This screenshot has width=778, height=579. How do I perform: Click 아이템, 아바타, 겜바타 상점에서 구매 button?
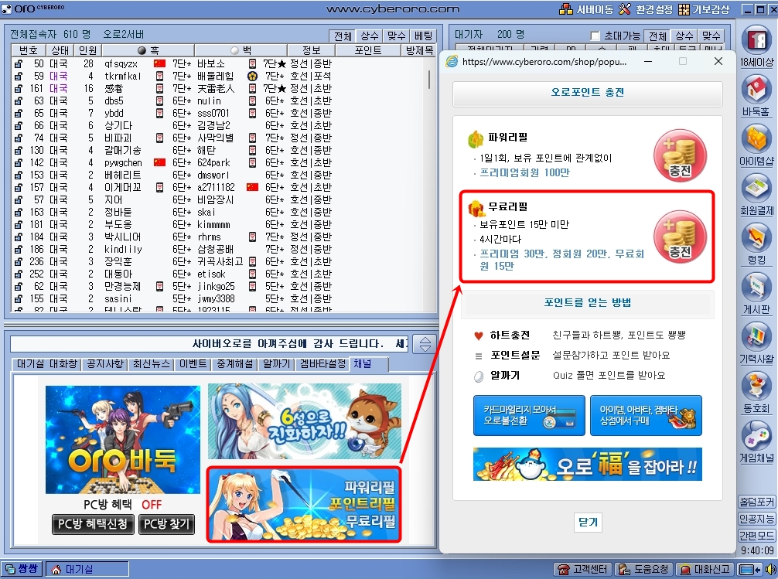click(x=646, y=415)
